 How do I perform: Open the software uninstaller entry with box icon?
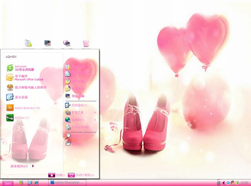coord(26,87)
